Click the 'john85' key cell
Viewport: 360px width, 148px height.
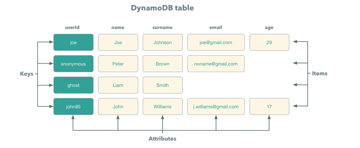coord(73,106)
